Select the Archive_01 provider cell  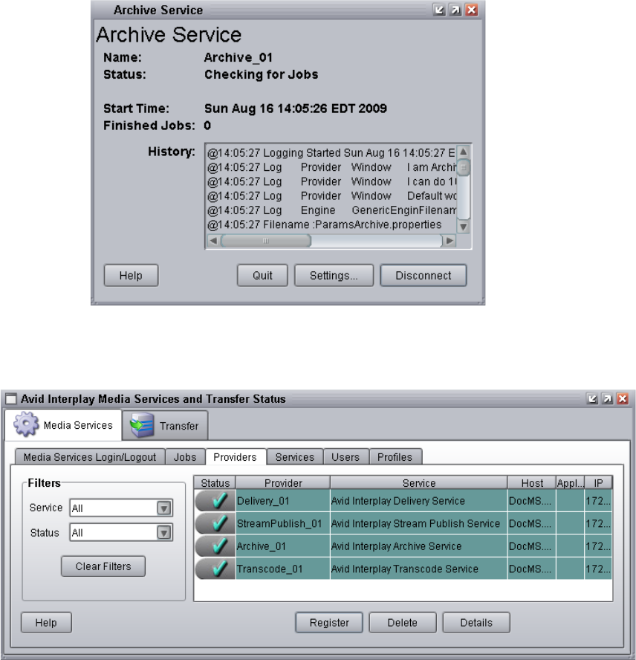[x=283, y=546]
